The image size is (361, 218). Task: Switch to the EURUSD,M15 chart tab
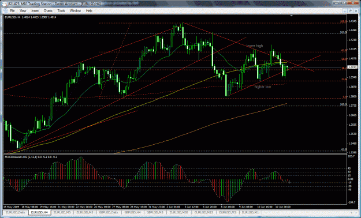pyautogui.click(x=204, y=212)
